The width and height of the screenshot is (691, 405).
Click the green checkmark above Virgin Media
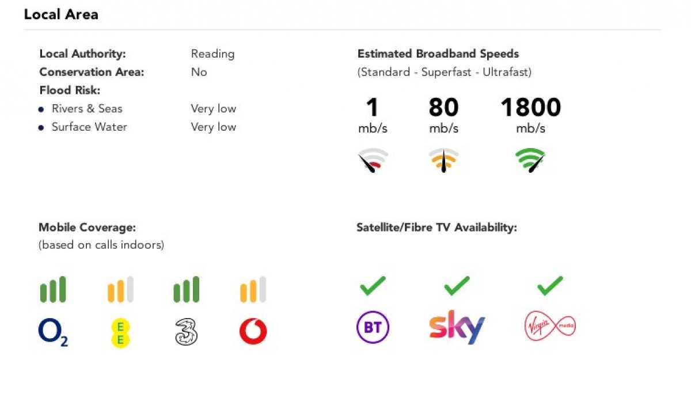tap(550, 285)
